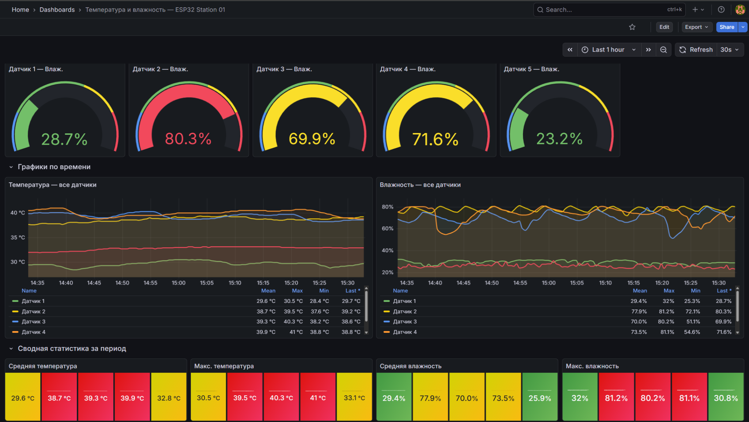This screenshot has width=749, height=422.
Task: Click the Edit dashboard button
Action: tap(664, 27)
